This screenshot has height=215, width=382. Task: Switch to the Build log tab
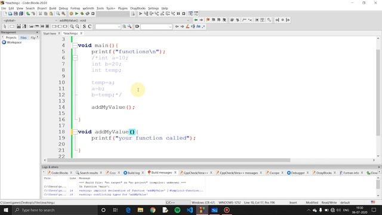pos(133,173)
